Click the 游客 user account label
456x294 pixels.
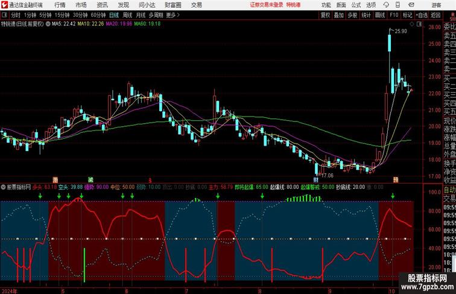[436, 5]
